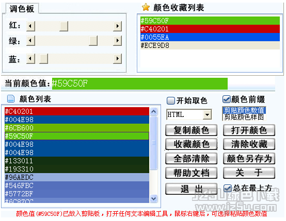286x221 pixels.
Task: Click the 打开颜色 button
Action: pyautogui.click(x=249, y=130)
